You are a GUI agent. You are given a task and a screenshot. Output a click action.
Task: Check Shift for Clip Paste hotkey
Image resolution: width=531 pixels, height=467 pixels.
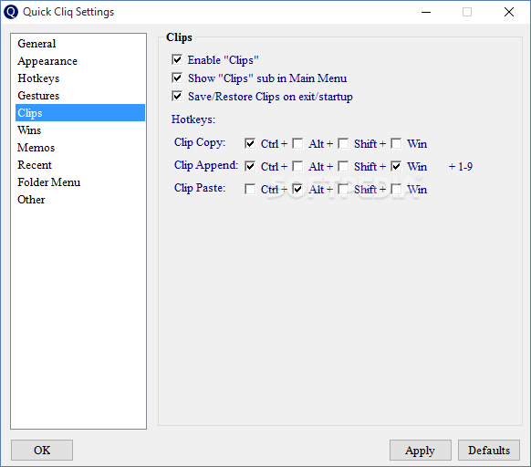343,189
